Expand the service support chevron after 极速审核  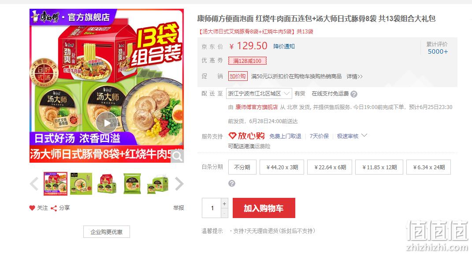[364, 135]
